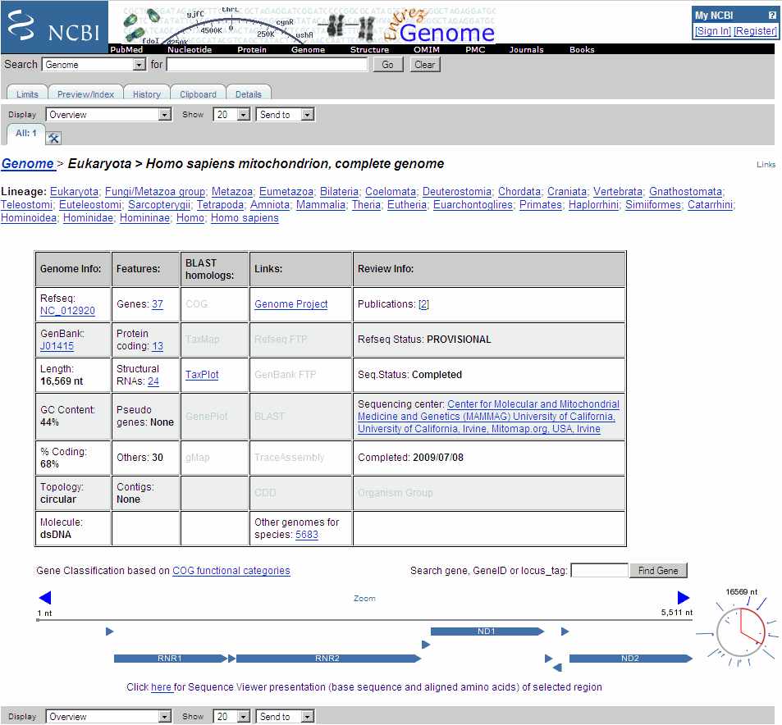
Task: Open the Mammalia lineage link
Action: pos(321,205)
